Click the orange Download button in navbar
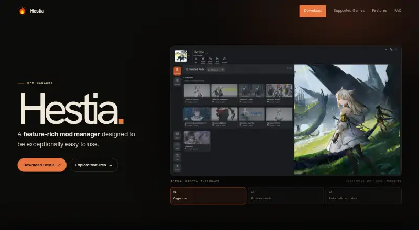 (x=313, y=11)
